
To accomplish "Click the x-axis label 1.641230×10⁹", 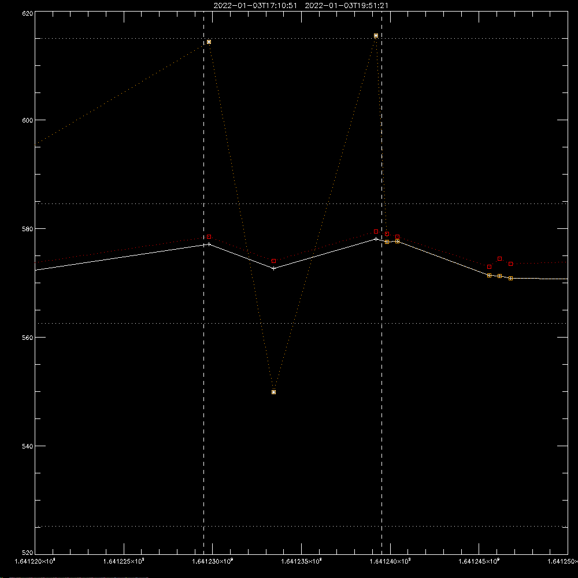I will (x=212, y=561).
